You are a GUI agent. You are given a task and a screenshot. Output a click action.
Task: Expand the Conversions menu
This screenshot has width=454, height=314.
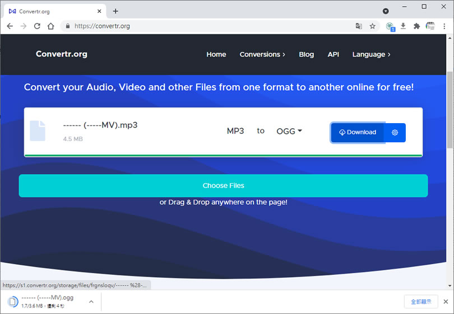(x=262, y=54)
